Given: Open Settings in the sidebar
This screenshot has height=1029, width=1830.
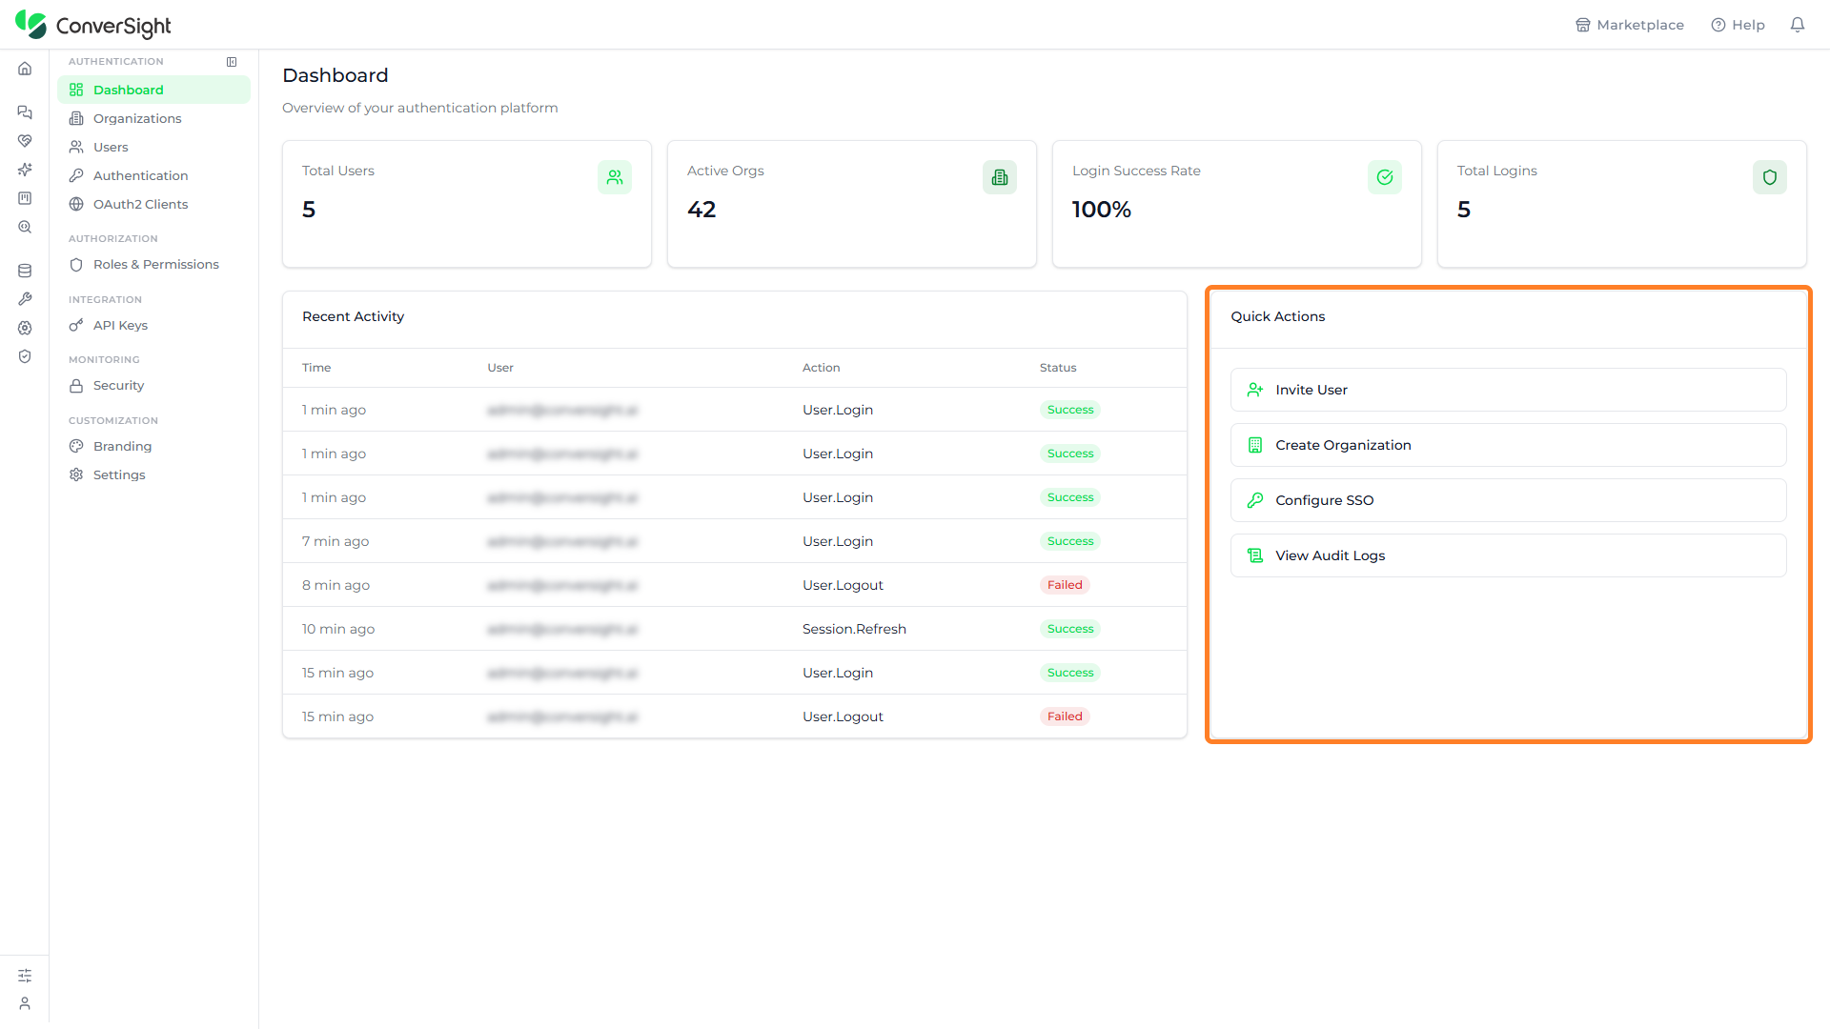Looking at the screenshot, I should point(153,474).
